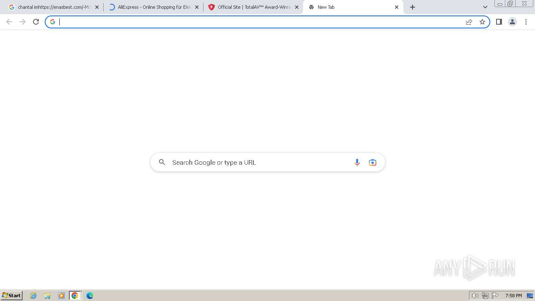
Task: Click the back navigation arrow
Action: tap(9, 22)
